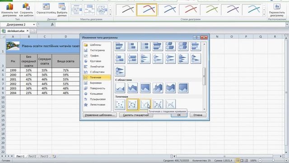The width and height of the screenshot is (289, 163).
Task: Select Bar category in dialog list
Action: point(97,67)
